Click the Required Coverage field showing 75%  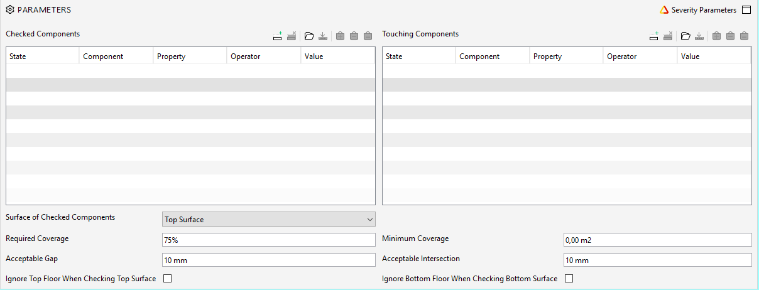click(x=268, y=240)
